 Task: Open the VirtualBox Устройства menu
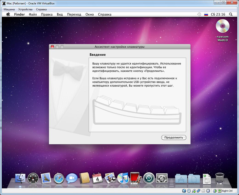click(x=25, y=9)
